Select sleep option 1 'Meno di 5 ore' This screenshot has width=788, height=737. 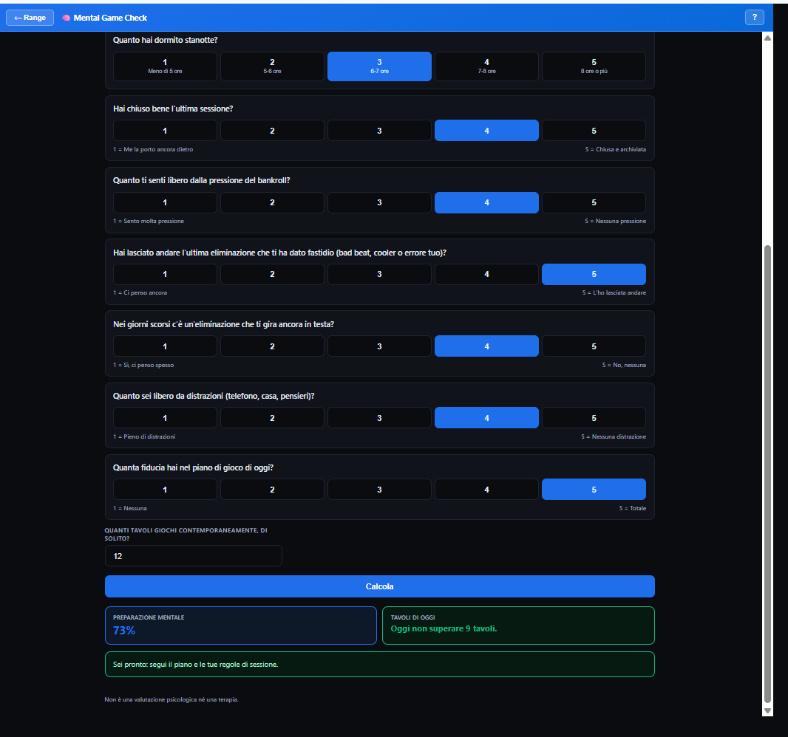[x=165, y=66]
